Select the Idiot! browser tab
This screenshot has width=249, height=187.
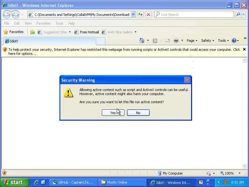49,41
